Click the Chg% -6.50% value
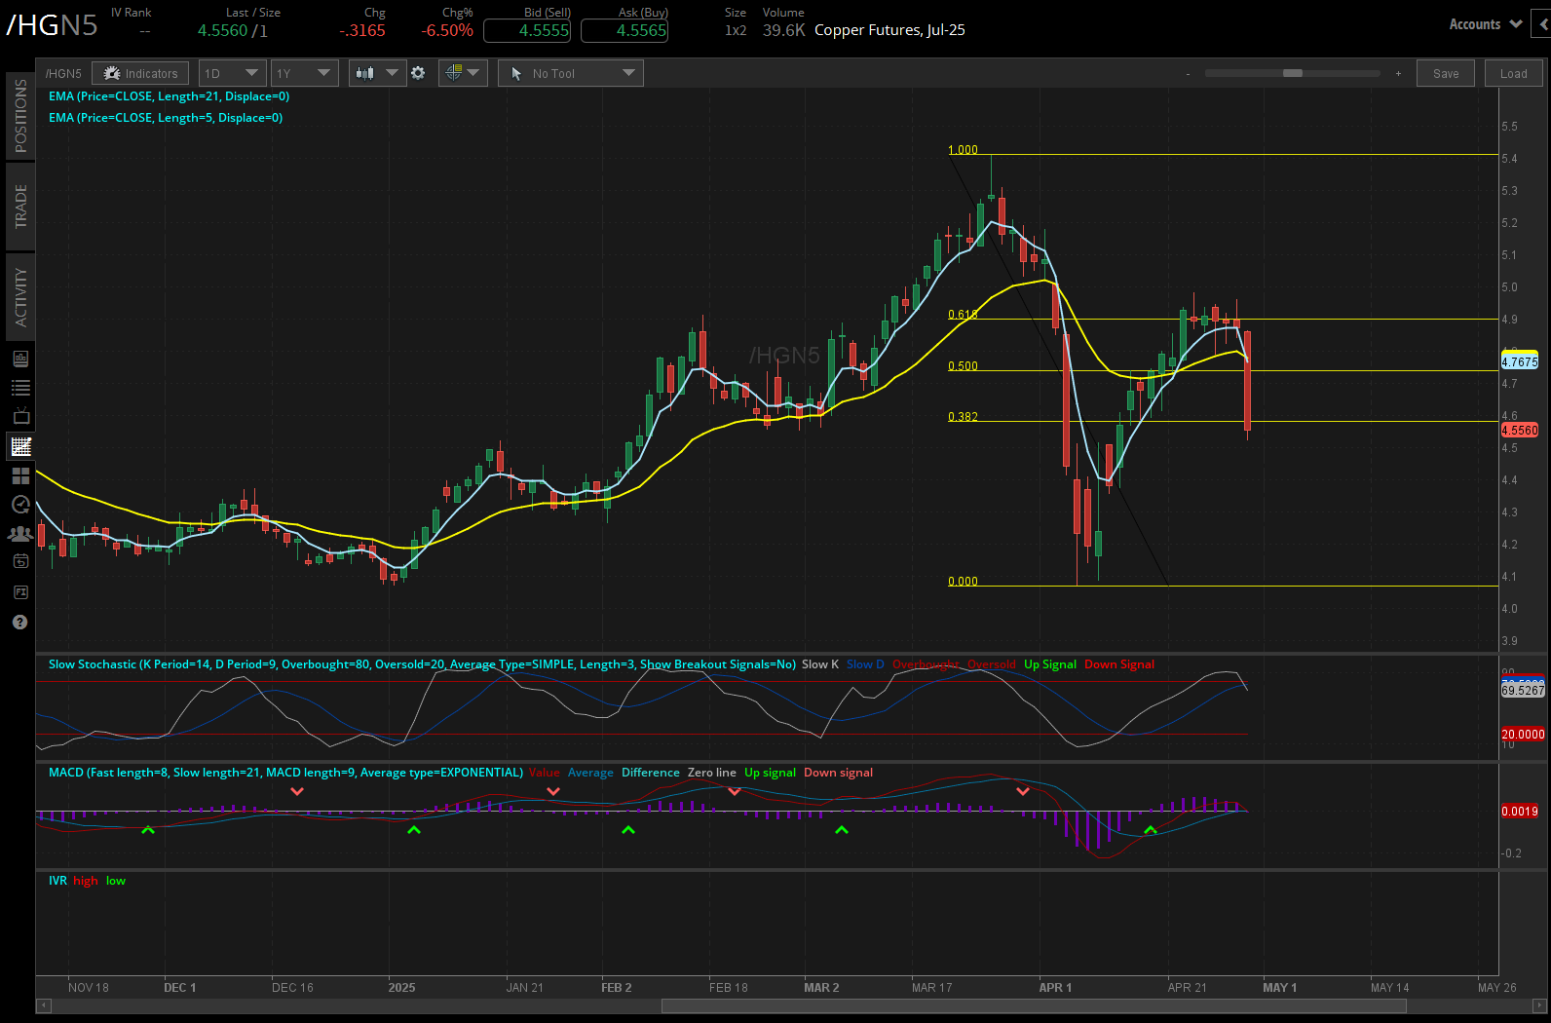Screen dimensions: 1551x1023 [447, 30]
